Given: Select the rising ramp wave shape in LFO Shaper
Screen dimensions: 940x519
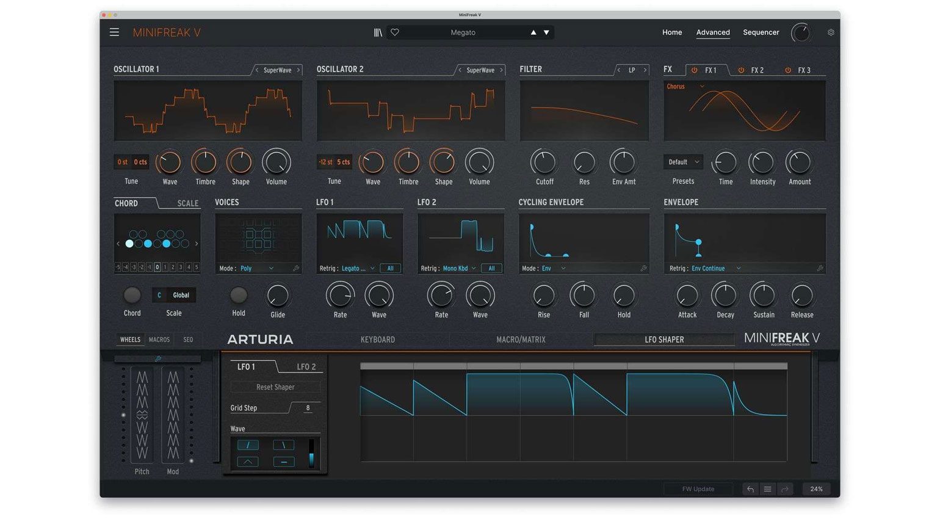Looking at the screenshot, I should (x=248, y=445).
